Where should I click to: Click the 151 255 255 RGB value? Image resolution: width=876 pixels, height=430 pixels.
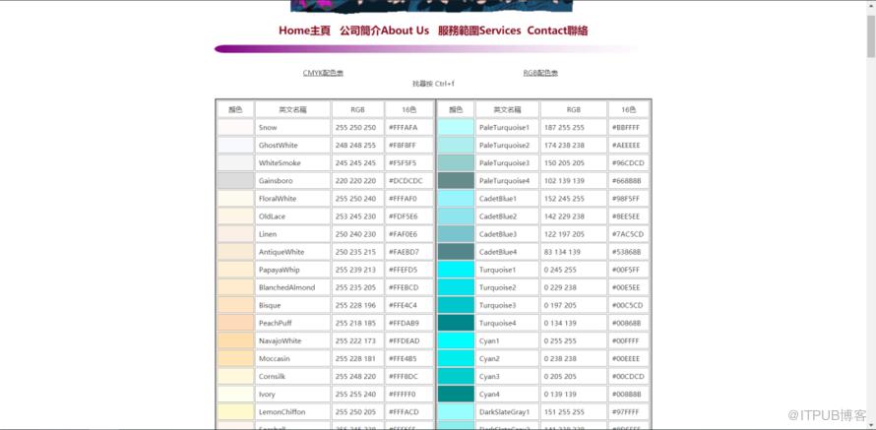(x=564, y=412)
